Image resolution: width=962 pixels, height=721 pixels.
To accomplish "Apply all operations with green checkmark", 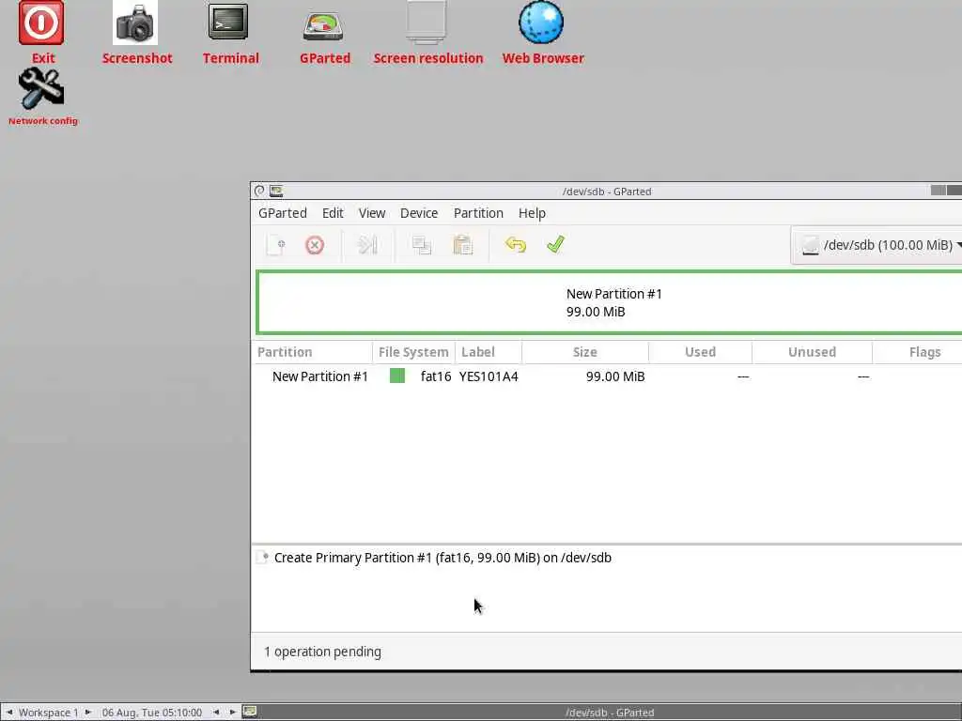I will tap(555, 245).
